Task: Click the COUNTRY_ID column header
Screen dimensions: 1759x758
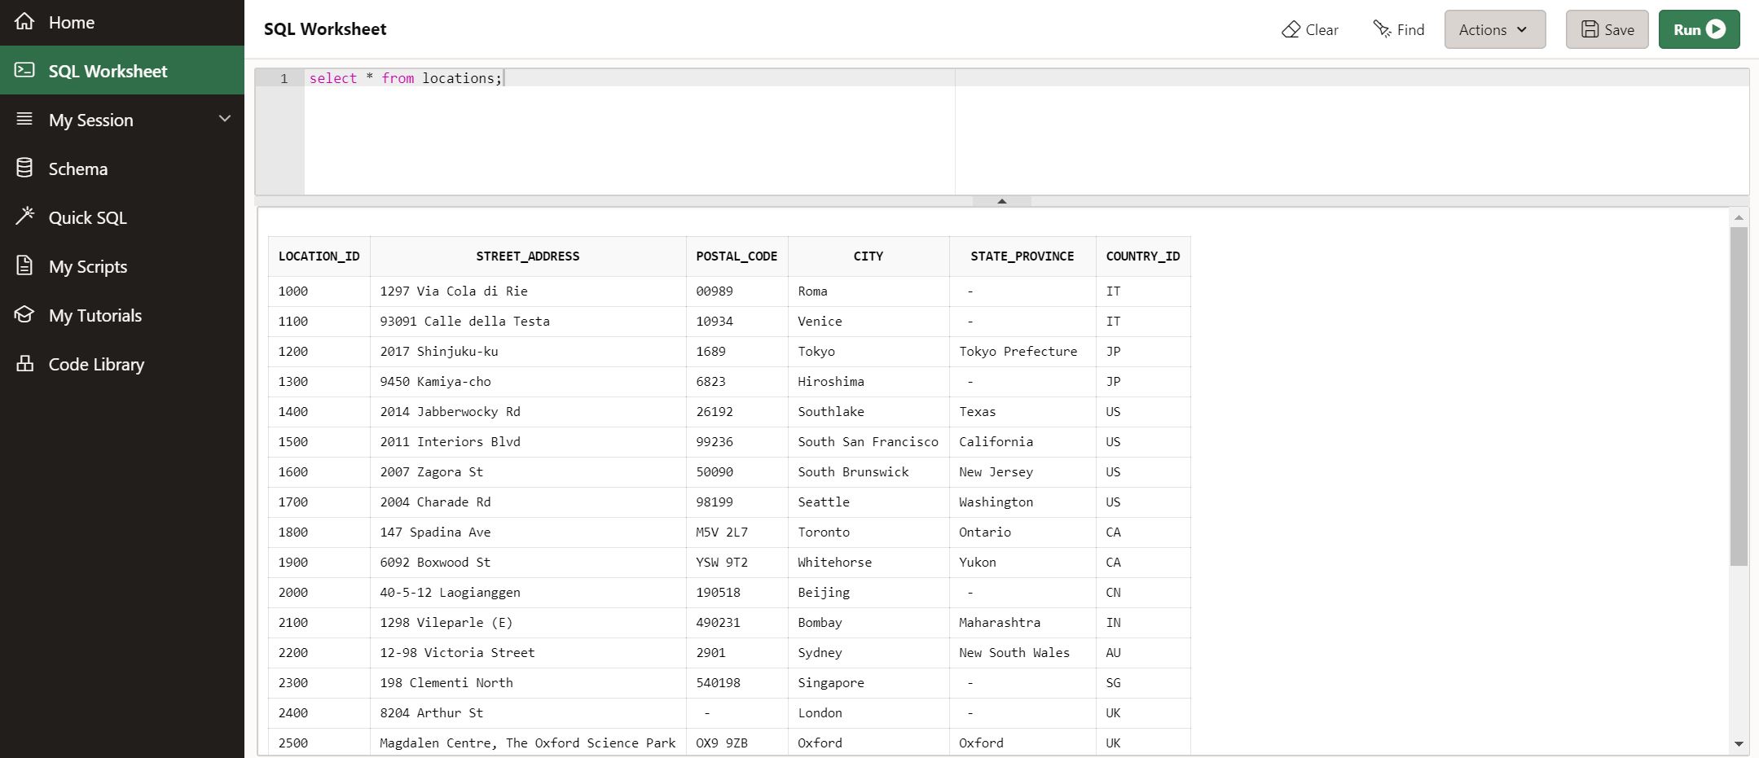Action: point(1143,256)
